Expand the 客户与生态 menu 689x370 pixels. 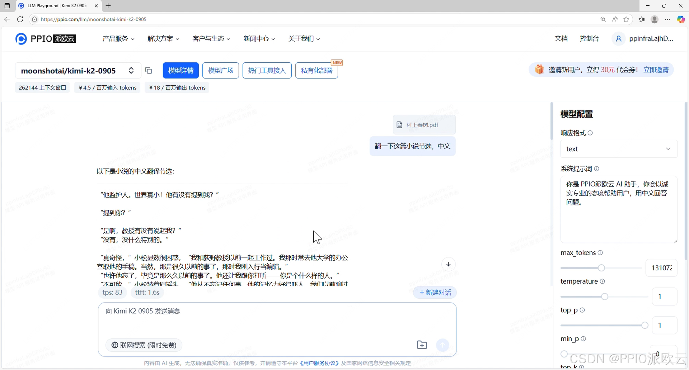[211, 39]
